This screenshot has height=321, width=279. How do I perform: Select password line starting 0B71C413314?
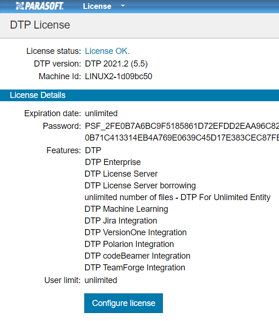click(182, 138)
